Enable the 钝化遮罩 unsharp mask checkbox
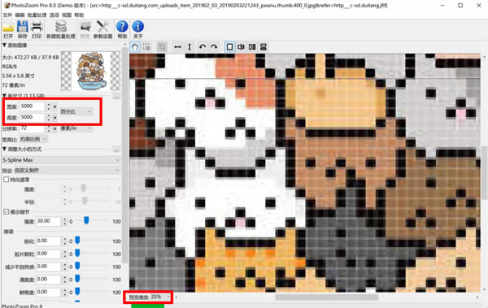The image size is (488, 308). (x=7, y=180)
